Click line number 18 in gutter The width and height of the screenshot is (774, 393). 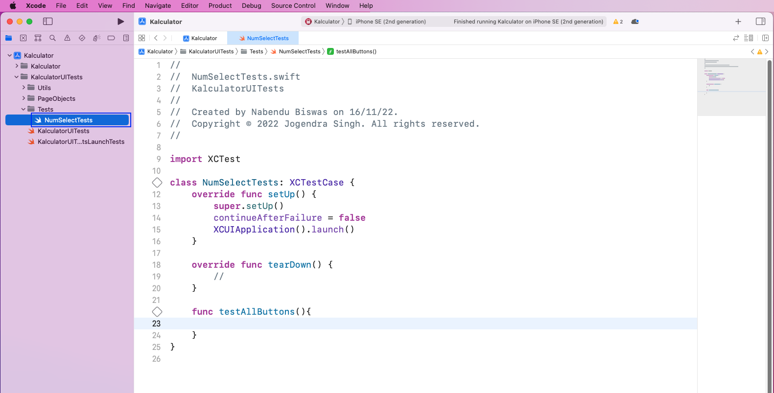point(156,265)
